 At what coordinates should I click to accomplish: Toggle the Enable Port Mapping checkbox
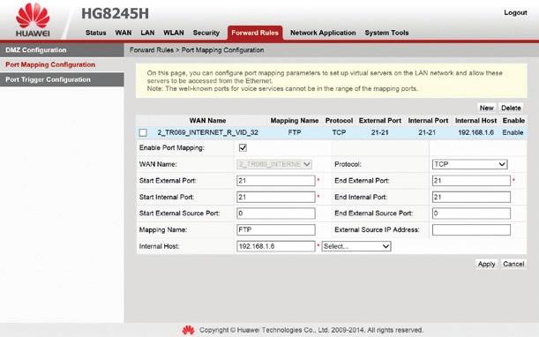[243, 148]
